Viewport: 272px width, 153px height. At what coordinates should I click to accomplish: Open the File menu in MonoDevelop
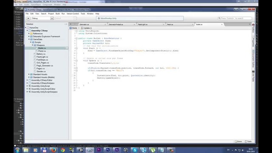tap(27, 14)
